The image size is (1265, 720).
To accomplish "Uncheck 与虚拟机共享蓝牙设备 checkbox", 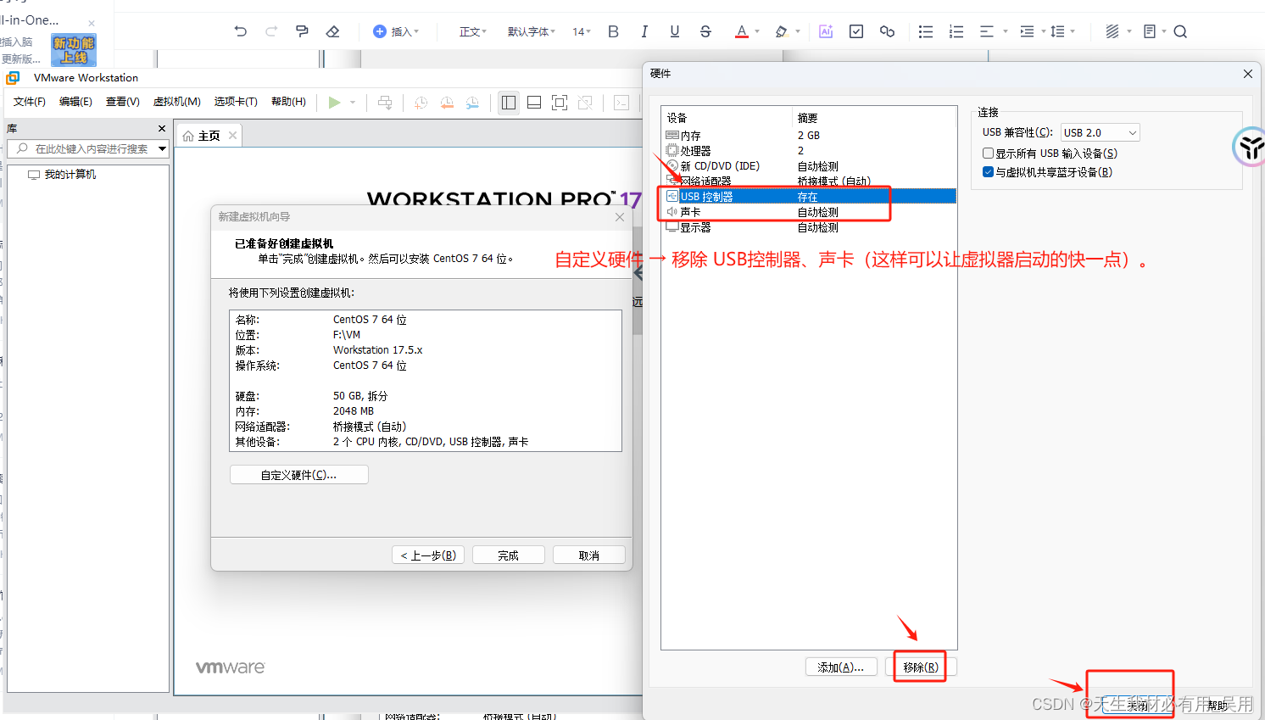I will 988,172.
